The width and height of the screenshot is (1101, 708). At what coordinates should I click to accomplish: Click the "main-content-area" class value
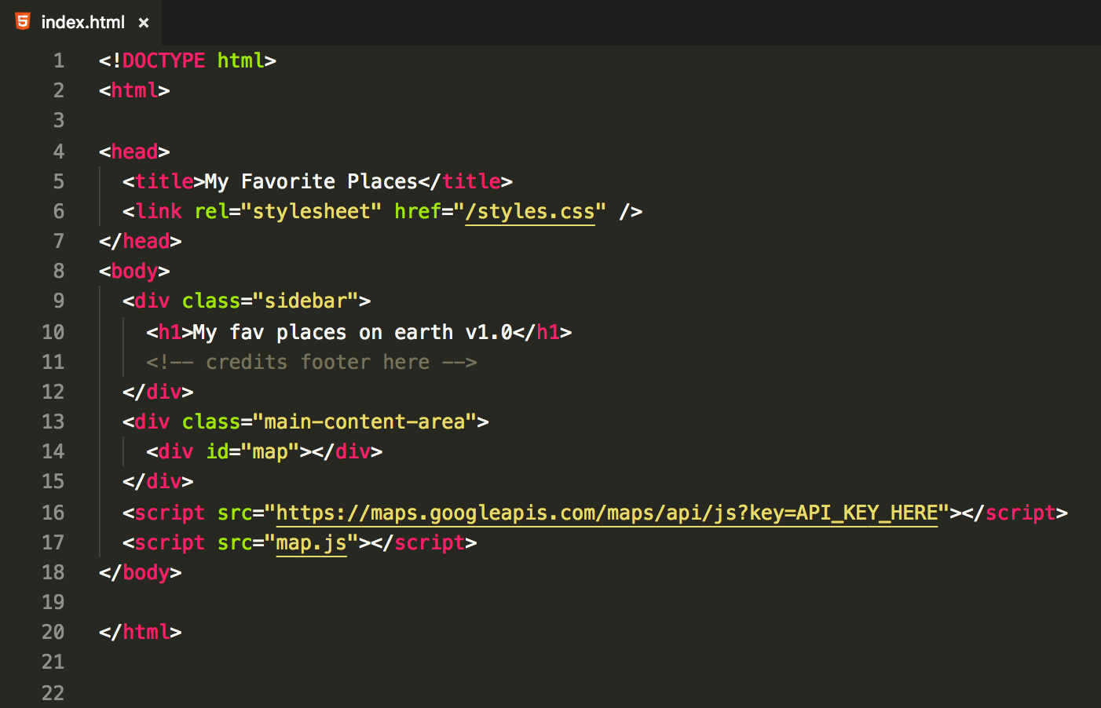[364, 422]
